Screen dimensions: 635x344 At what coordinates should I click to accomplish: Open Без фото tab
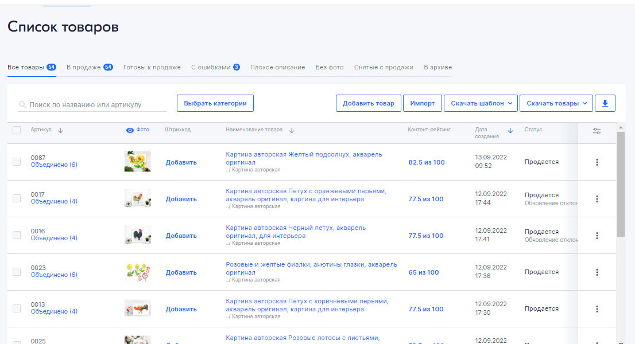pos(329,67)
